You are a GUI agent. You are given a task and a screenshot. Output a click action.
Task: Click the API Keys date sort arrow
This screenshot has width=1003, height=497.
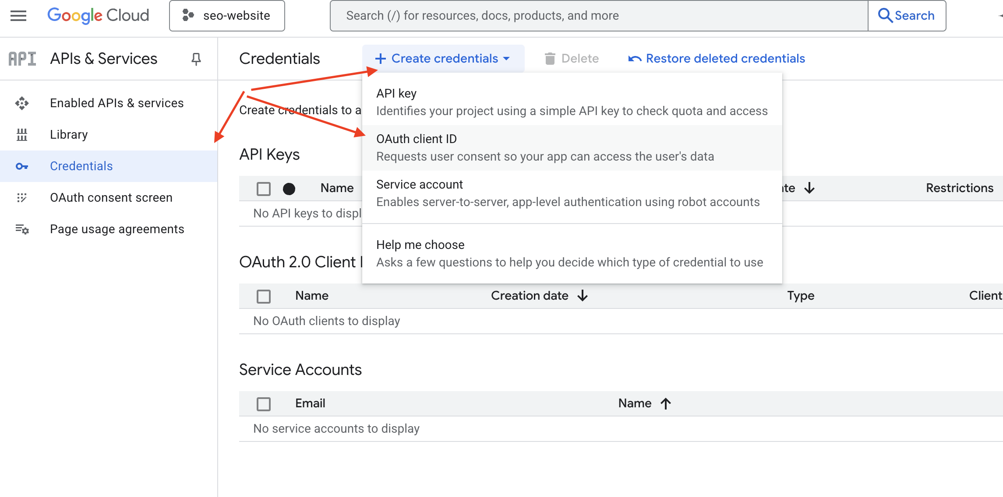point(809,188)
